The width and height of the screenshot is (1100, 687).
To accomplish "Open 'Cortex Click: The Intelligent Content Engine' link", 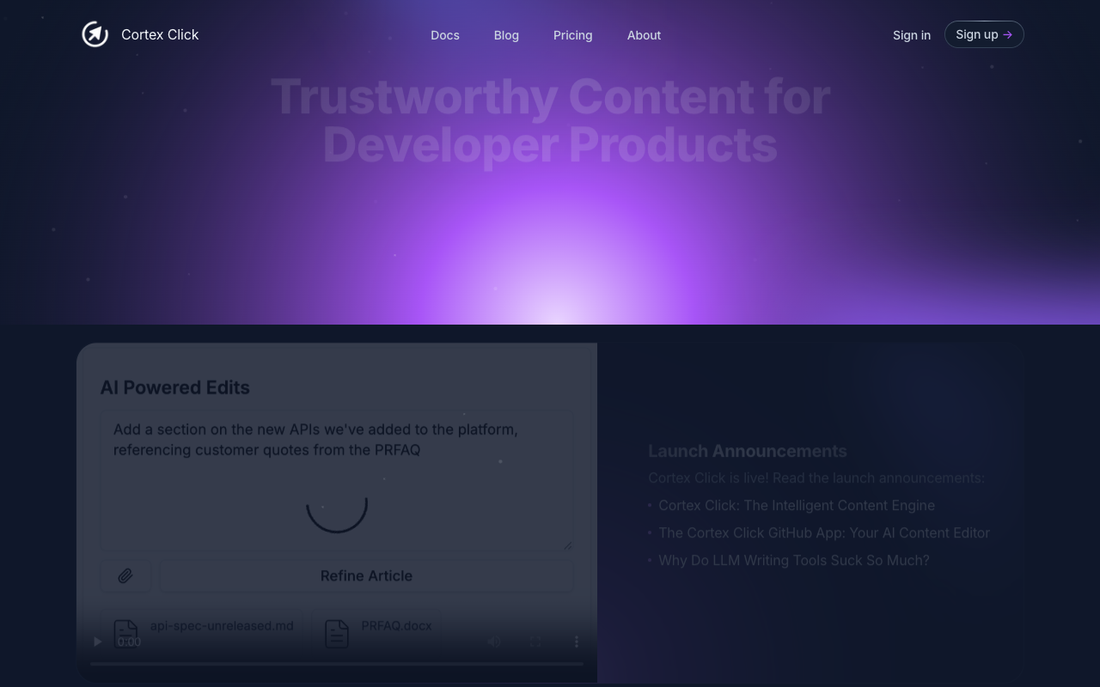I will pos(797,505).
